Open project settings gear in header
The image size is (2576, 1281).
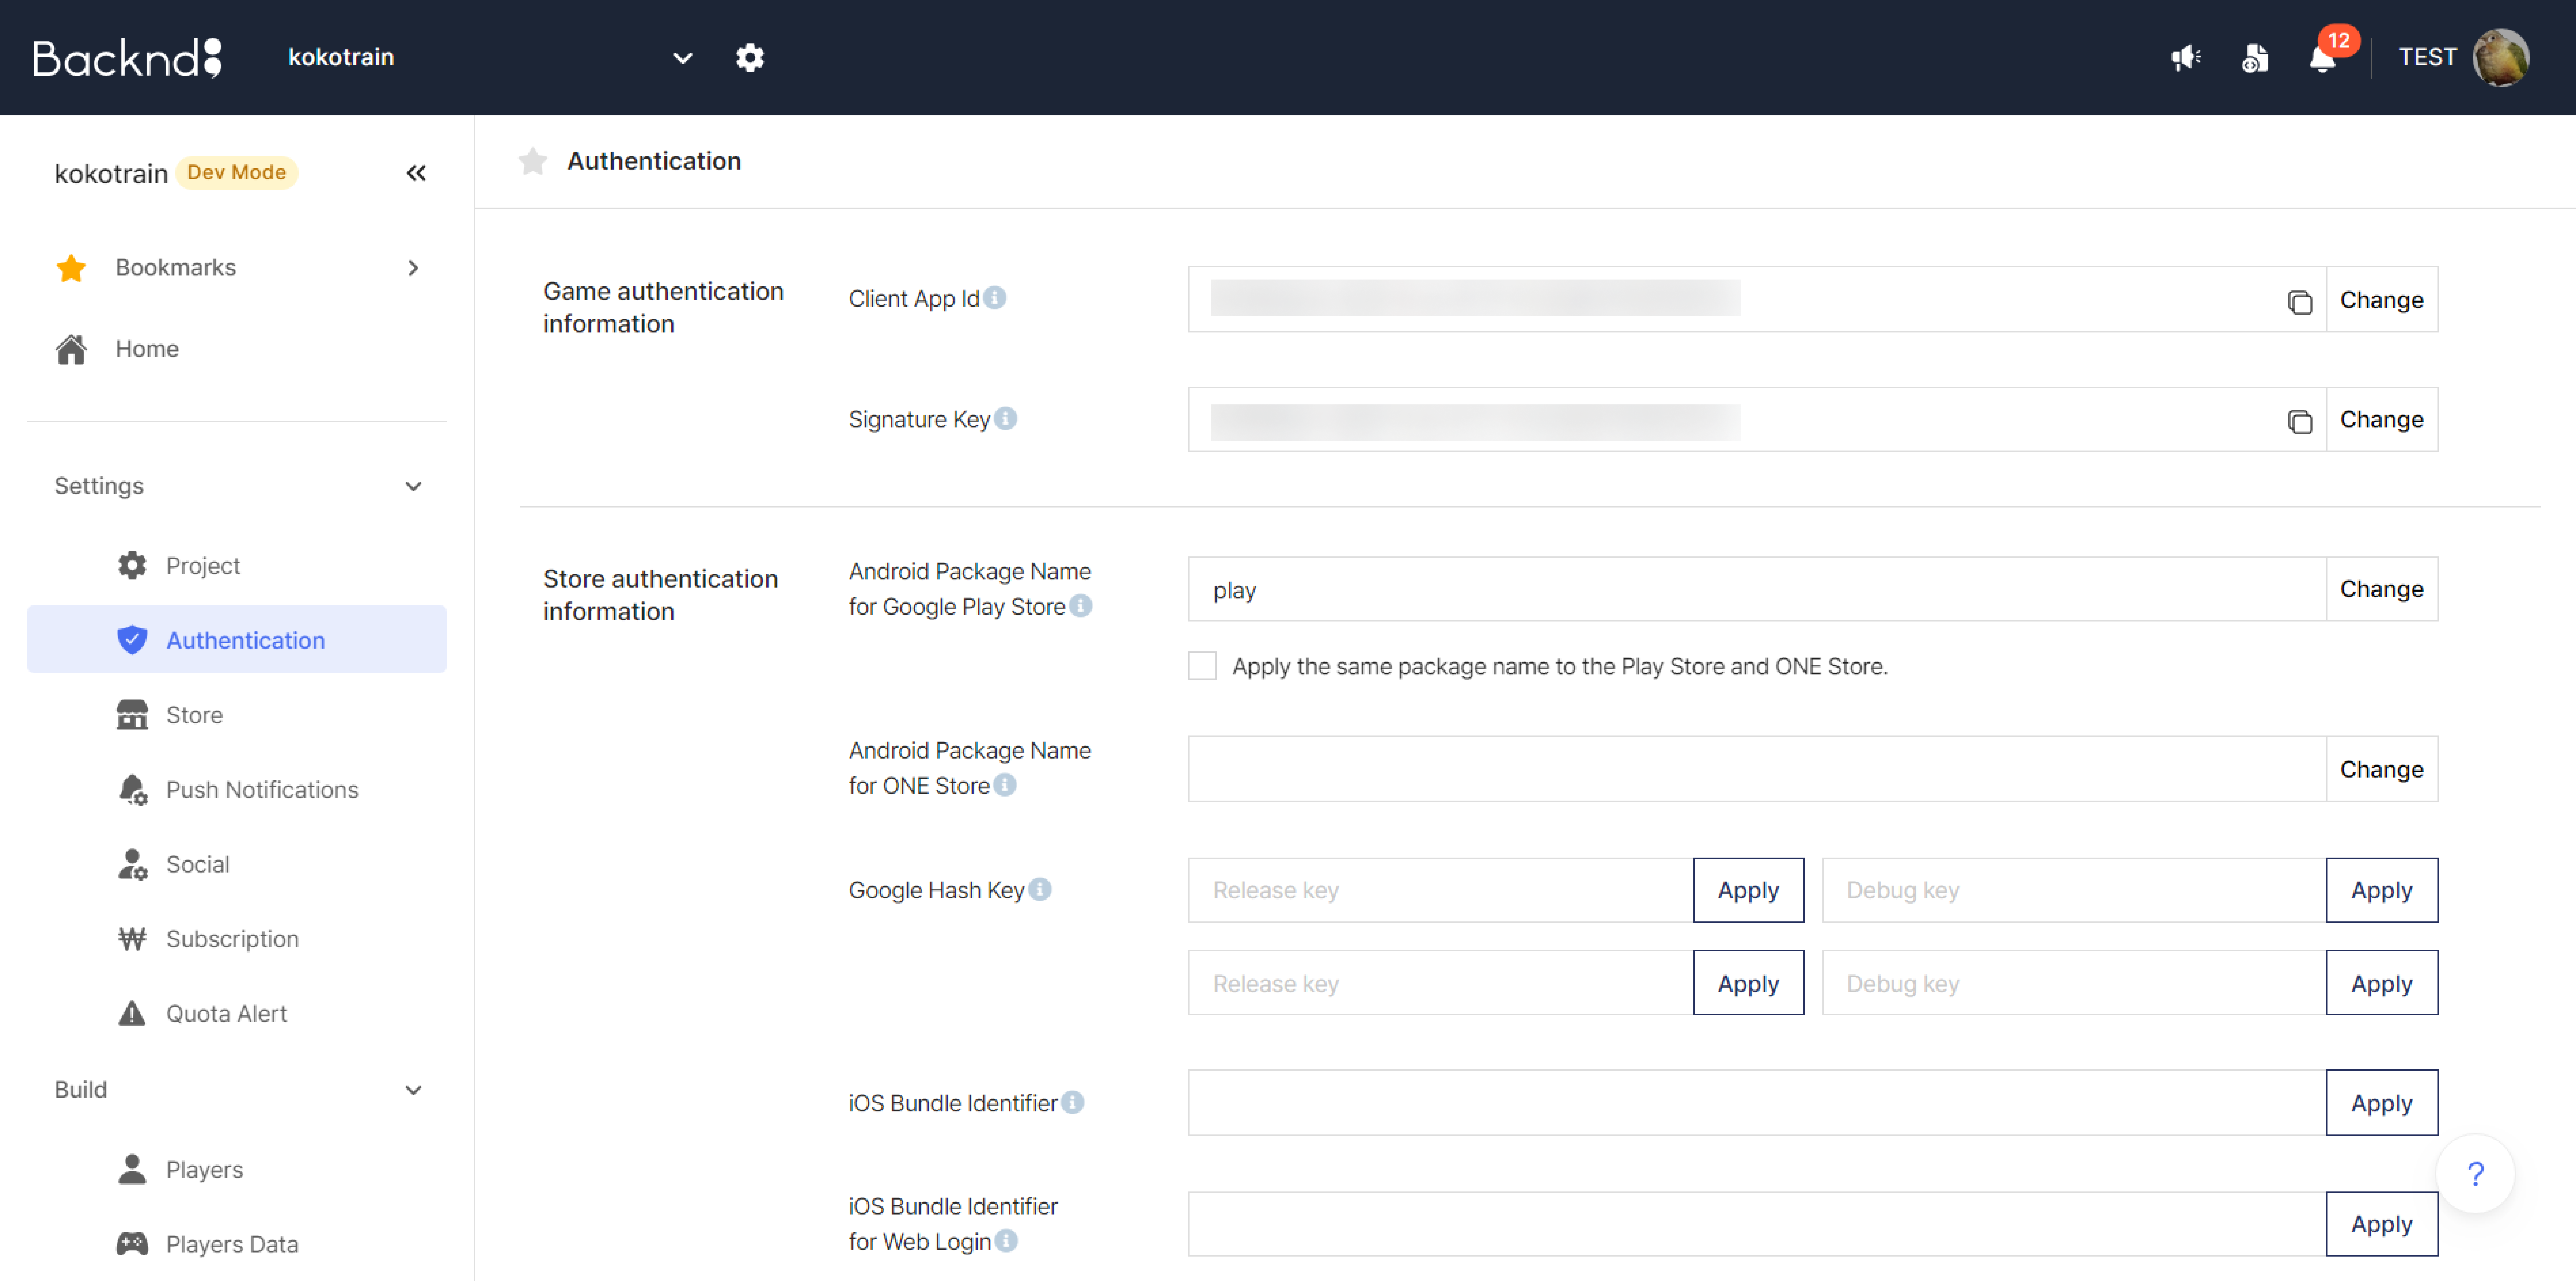750,58
